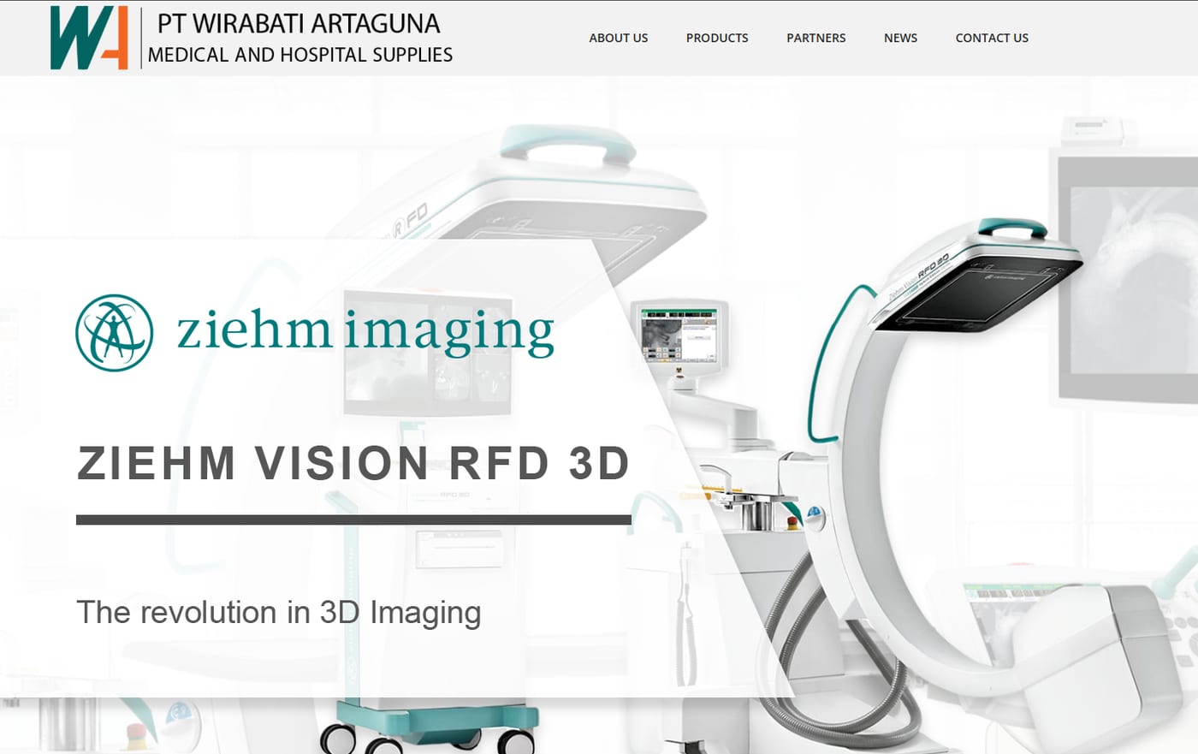The height and width of the screenshot is (754, 1198).
Task: Open the Products menu item
Action: [x=717, y=38]
